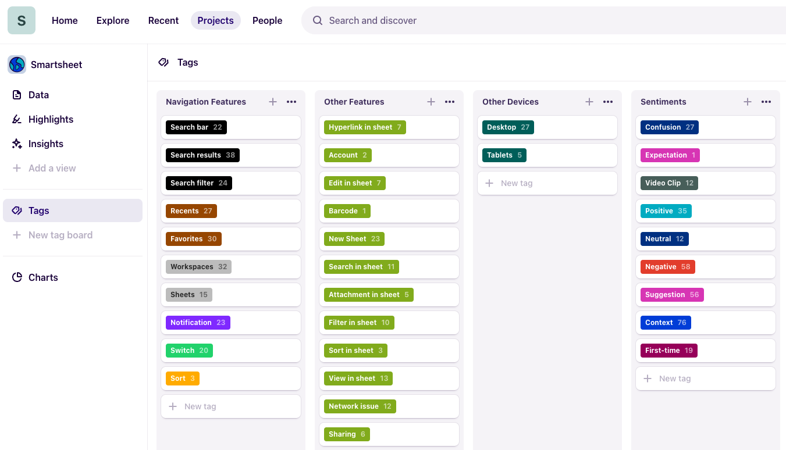This screenshot has width=786, height=450.
Task: Select the Favorites tag
Action: (194, 239)
